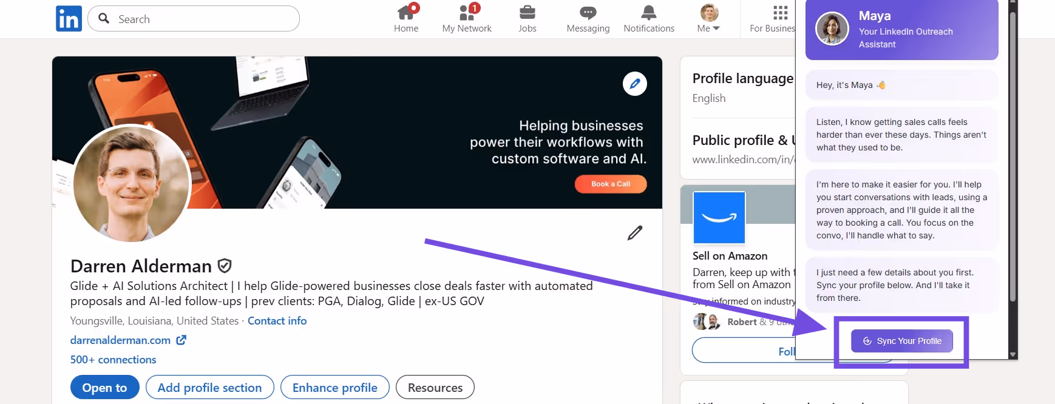
Task: Click the Sync Your Profile button
Action: 902,341
